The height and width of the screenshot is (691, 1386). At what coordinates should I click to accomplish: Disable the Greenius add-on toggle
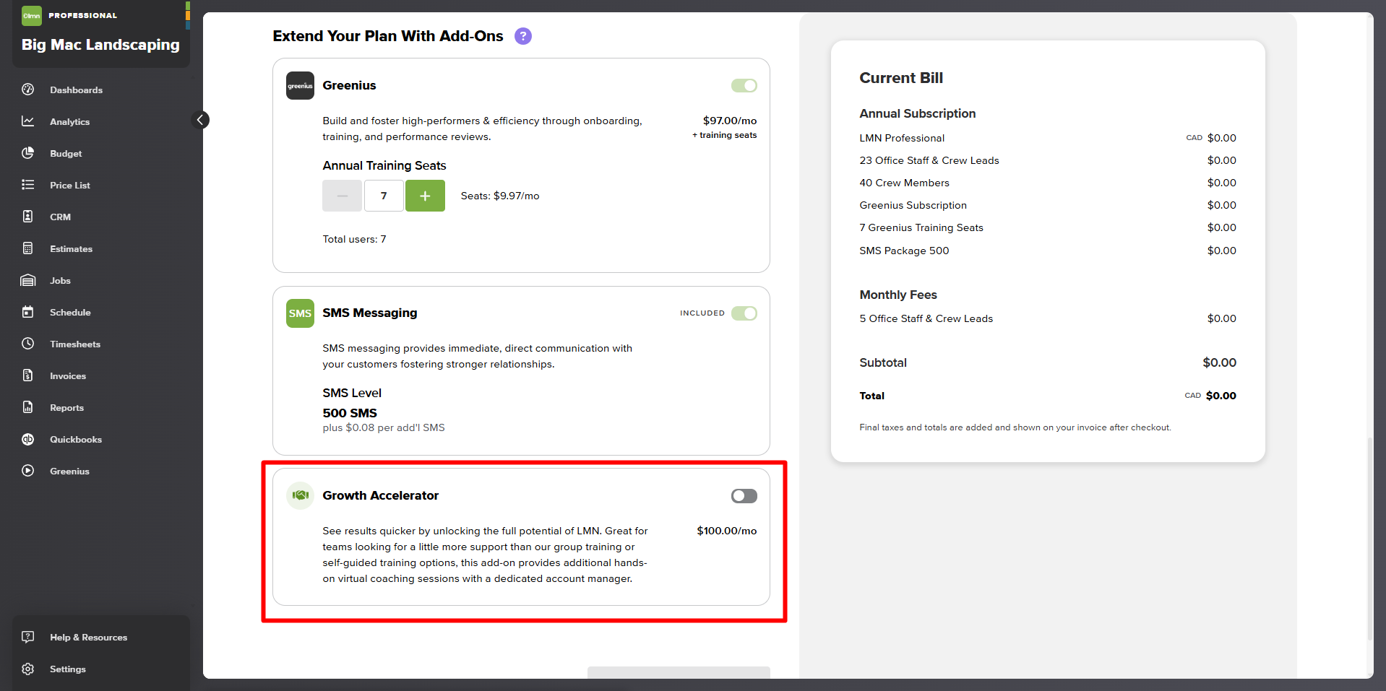coord(744,86)
